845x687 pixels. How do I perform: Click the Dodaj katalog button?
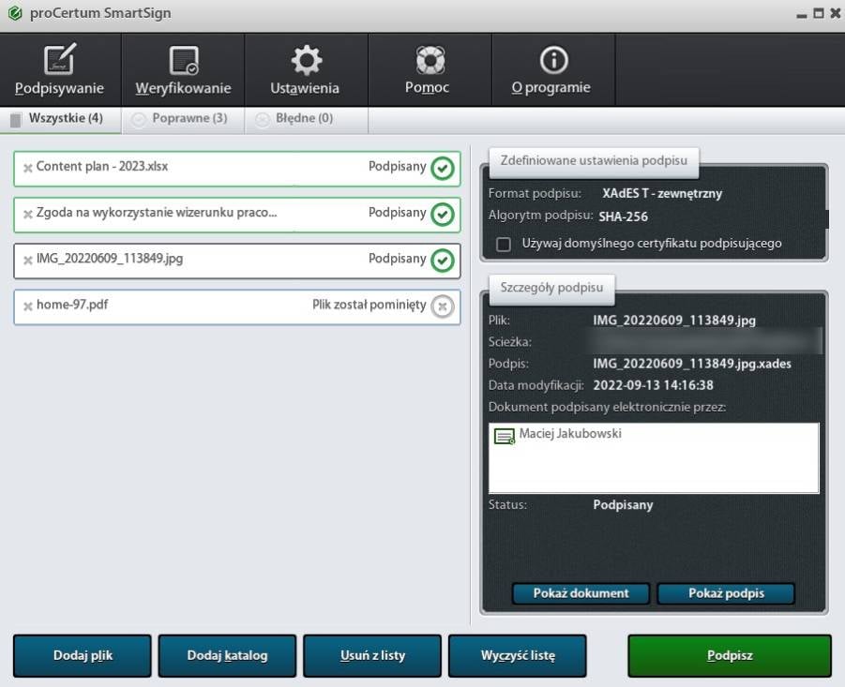pyautogui.click(x=227, y=656)
